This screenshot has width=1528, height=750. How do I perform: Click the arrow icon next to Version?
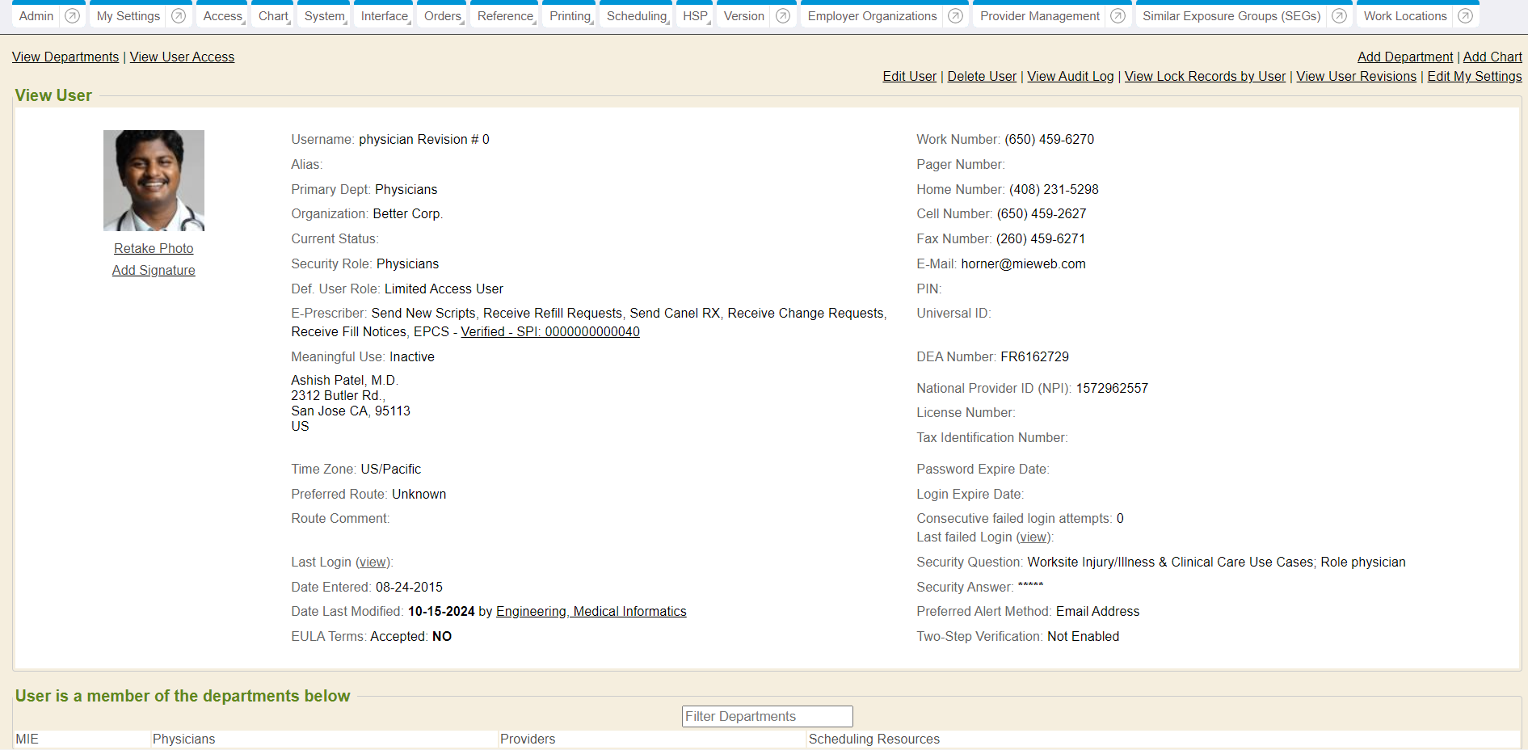pyautogui.click(x=782, y=16)
